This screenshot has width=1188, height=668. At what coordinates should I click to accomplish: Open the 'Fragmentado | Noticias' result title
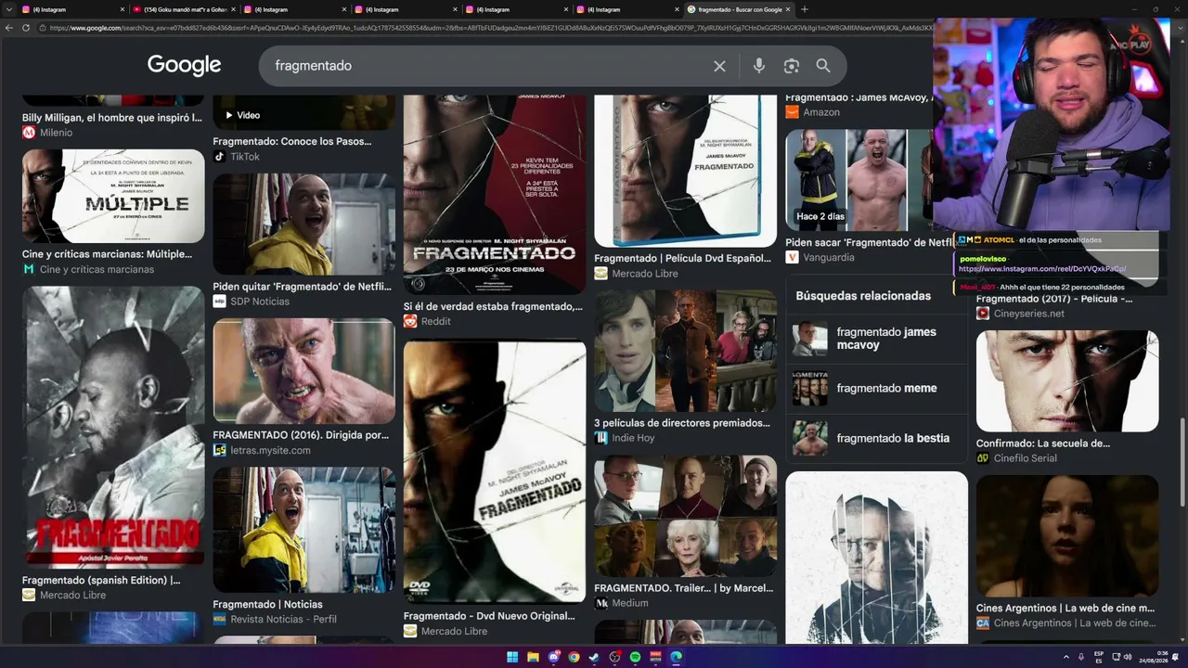pyautogui.click(x=268, y=604)
